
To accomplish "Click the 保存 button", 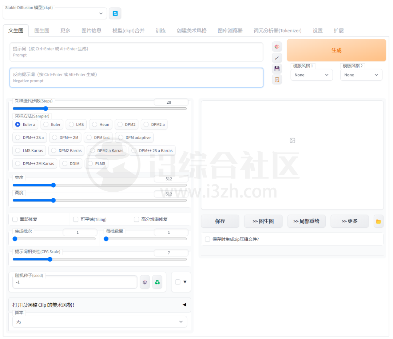I will coord(220,222).
